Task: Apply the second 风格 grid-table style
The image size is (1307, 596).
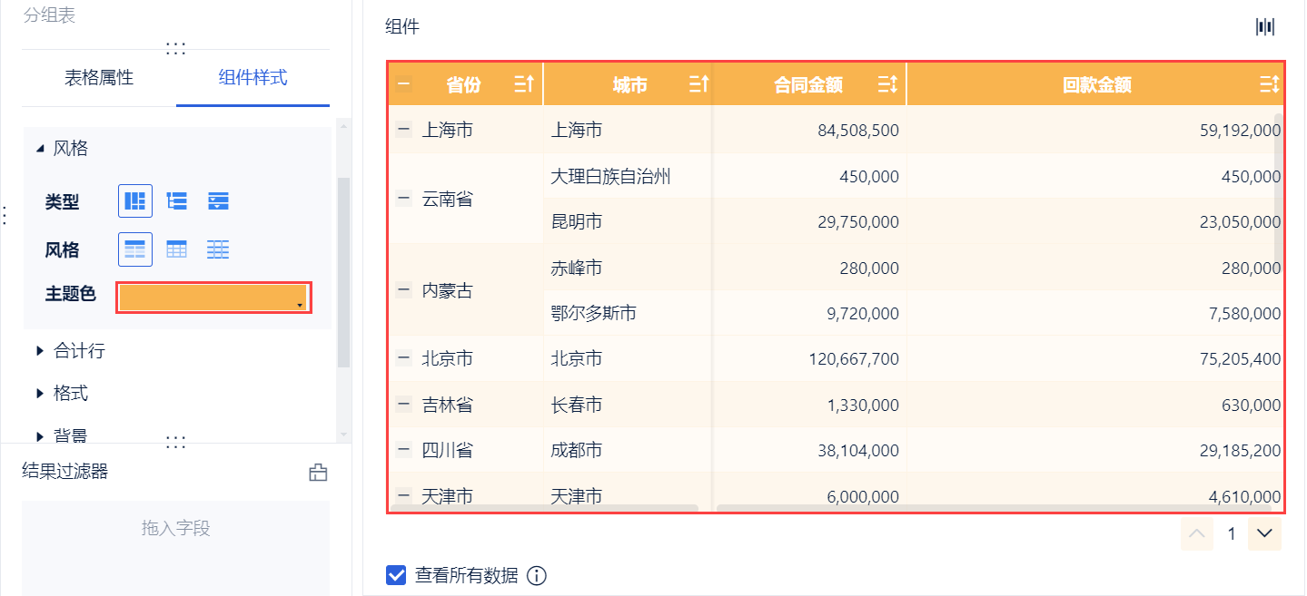Action: coord(176,249)
